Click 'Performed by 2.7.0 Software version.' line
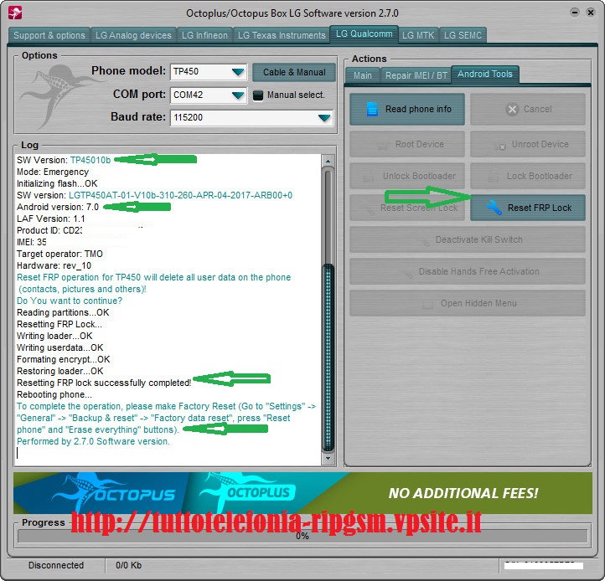The height and width of the screenshot is (581, 605). (x=93, y=441)
